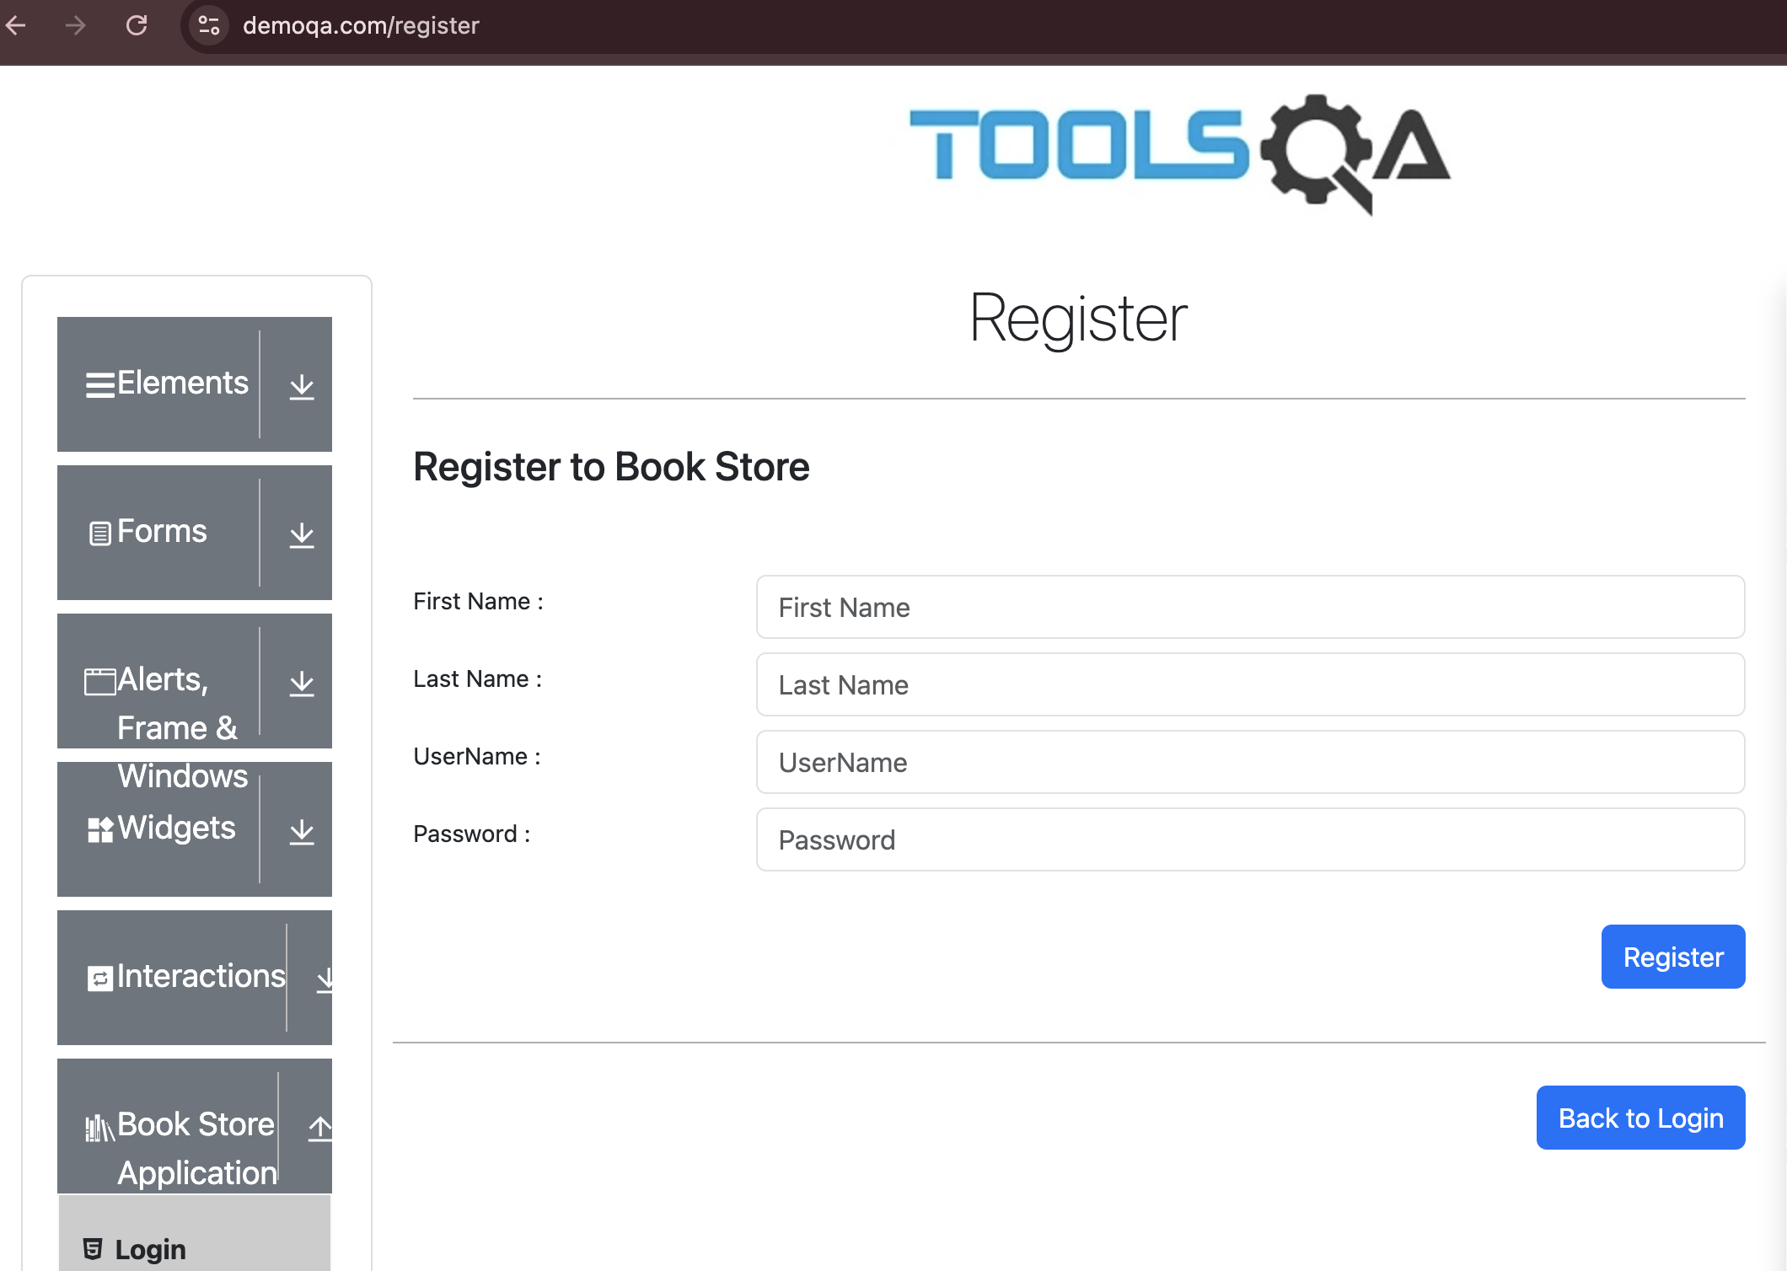Screen dimensions: 1787x1271
Task: Click the 'UserName :' label
Action: (477, 756)
